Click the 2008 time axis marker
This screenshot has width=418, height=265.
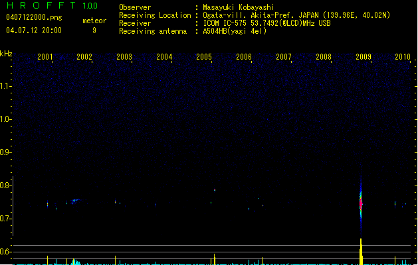tap(324, 56)
